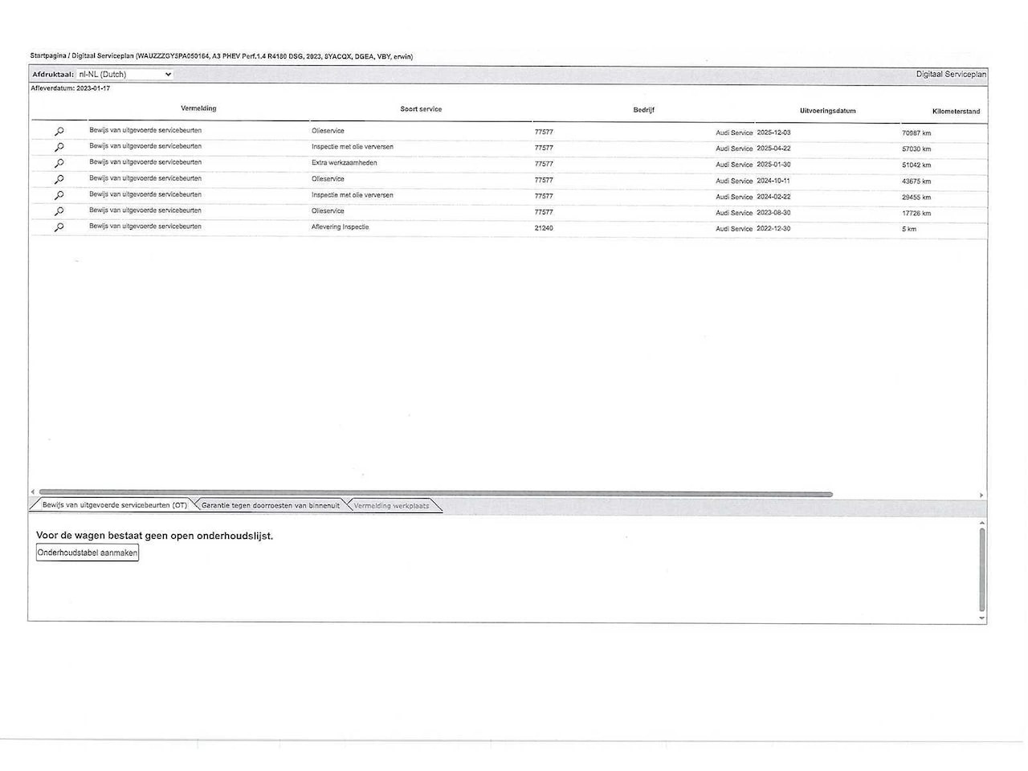1028x771 pixels.
Task: Click the horizontal scrollbar under the table
Action: pyautogui.click(x=435, y=494)
